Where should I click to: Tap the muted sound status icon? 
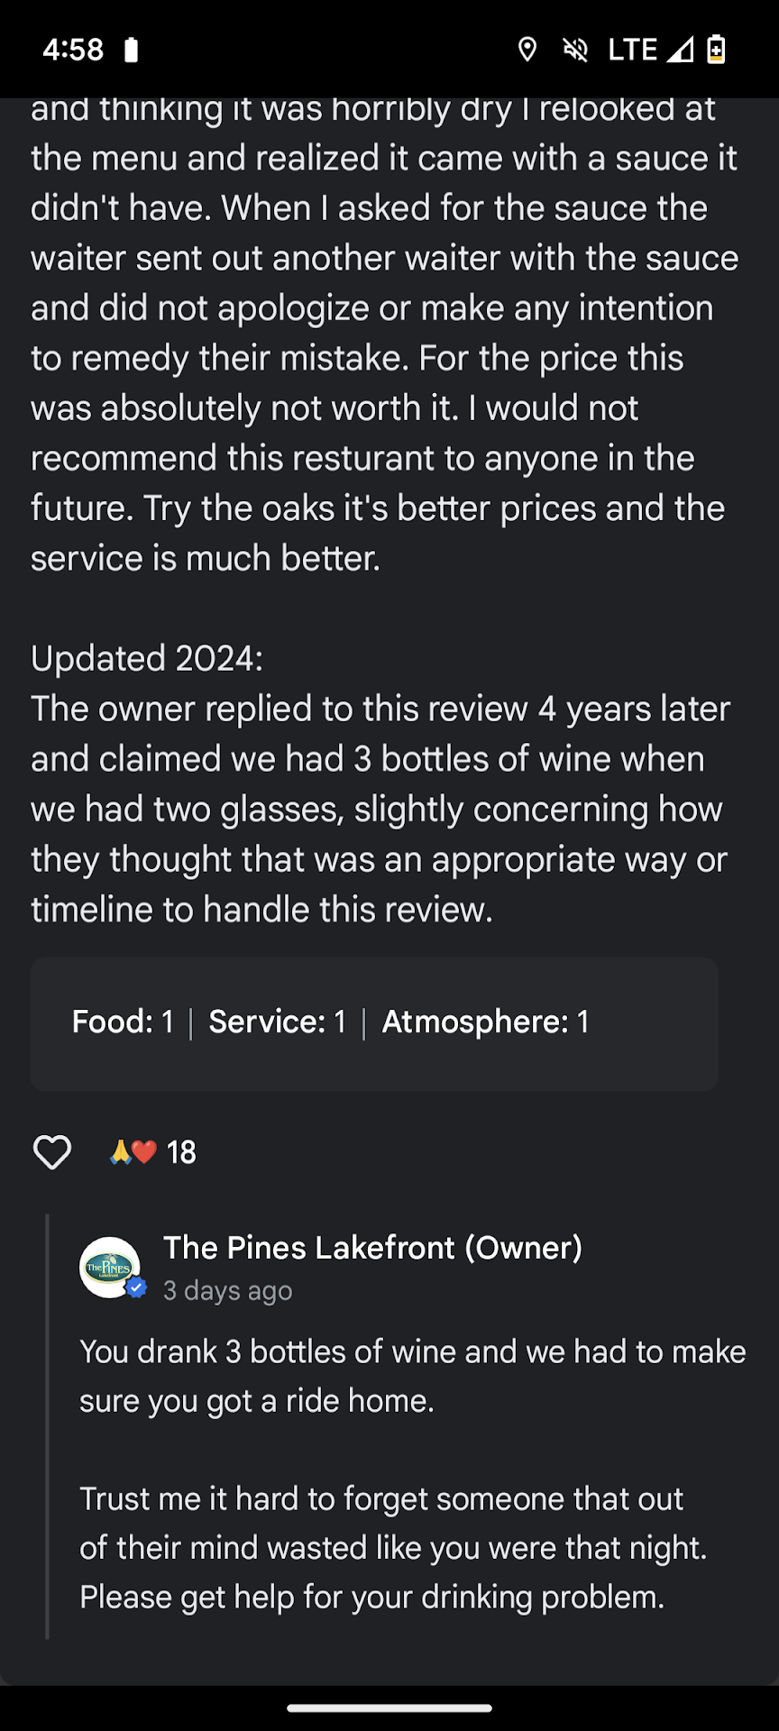pyautogui.click(x=575, y=50)
